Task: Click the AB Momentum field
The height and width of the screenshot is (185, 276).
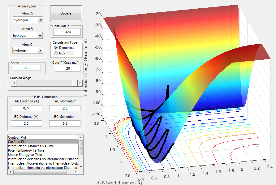Action: (x=65, y=108)
